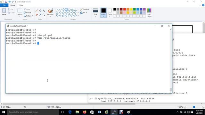Image resolution: width=205 pixels, height=115 pixels.
Task: Open the Rotate dropdown
Action: point(28,16)
